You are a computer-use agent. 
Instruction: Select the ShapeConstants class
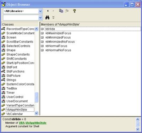click(18, 54)
